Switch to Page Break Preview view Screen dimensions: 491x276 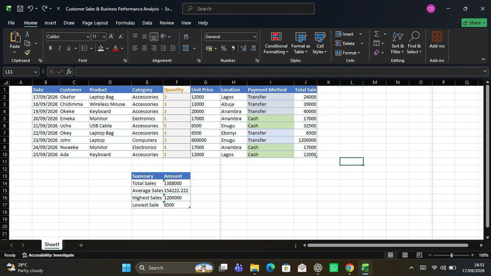point(419,255)
